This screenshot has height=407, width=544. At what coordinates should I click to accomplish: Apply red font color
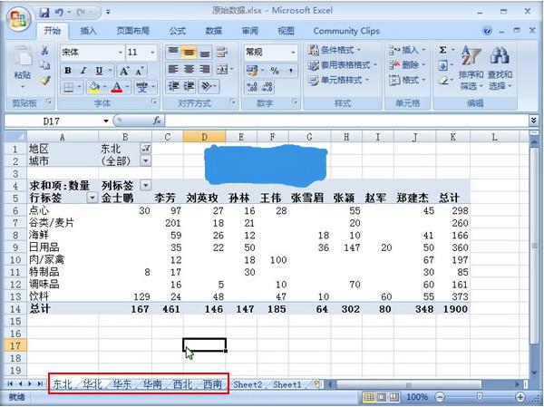[x=117, y=87]
